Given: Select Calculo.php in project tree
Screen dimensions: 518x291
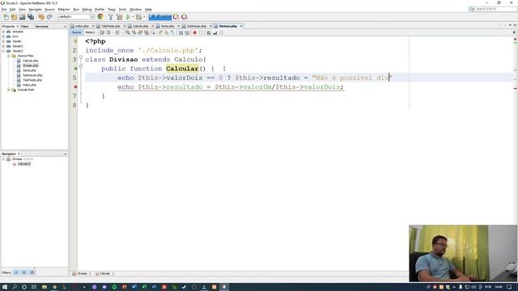Looking at the screenshot, I should [31, 61].
